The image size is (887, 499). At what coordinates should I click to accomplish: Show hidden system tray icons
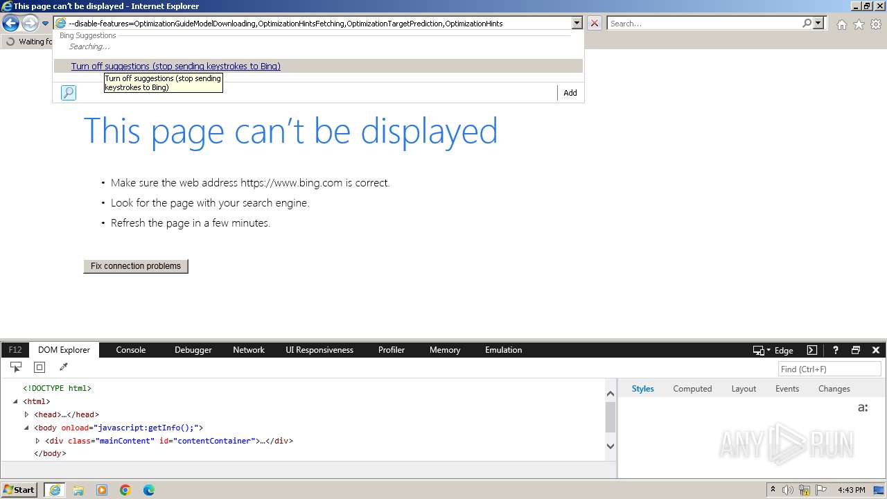coord(773,490)
